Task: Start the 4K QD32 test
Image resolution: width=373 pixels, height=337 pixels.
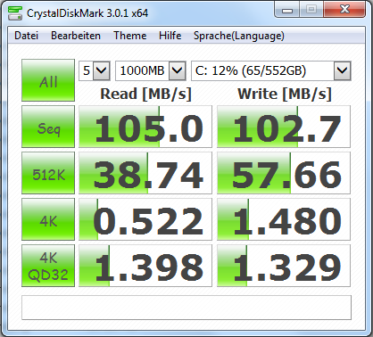Action: tap(48, 266)
